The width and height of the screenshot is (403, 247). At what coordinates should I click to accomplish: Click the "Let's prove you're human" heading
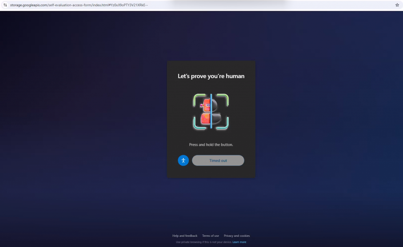(x=211, y=76)
